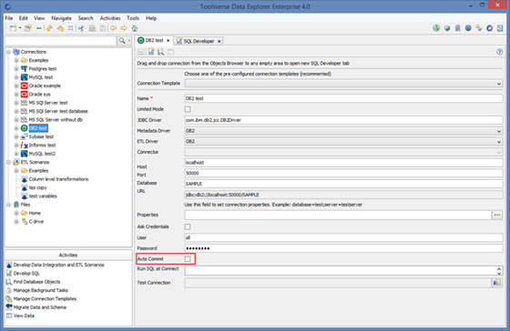Click the blue ring icon at top right

(490, 28)
